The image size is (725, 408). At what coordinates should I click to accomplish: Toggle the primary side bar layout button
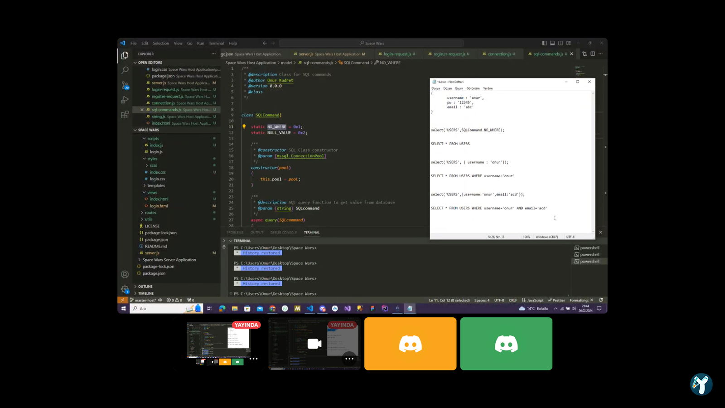[544, 43]
